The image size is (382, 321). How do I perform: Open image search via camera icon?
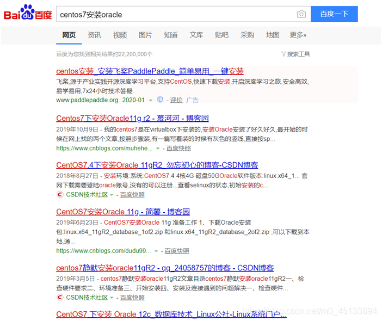pyautogui.click(x=301, y=14)
